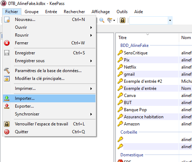This screenshot has width=192, height=162.
Task: Click the green Importer arrow icon
Action: coord(7,98)
